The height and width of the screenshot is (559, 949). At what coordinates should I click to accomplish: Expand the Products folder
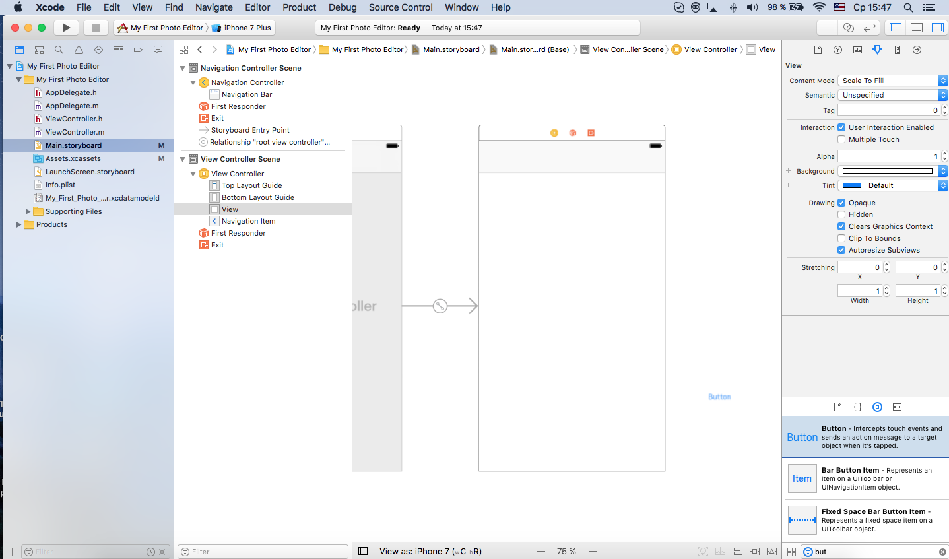[18, 224]
